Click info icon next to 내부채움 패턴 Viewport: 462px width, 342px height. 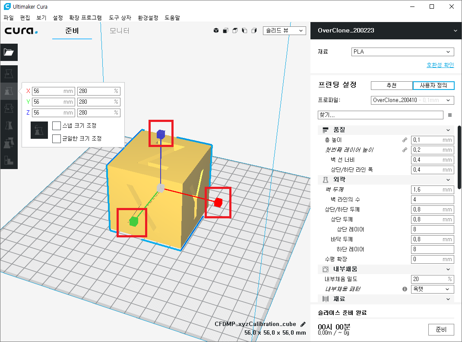click(405, 289)
